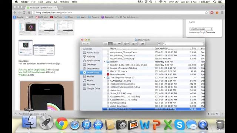
Task: Open Microsoft Excel dock icon
Action: (x=168, y=125)
